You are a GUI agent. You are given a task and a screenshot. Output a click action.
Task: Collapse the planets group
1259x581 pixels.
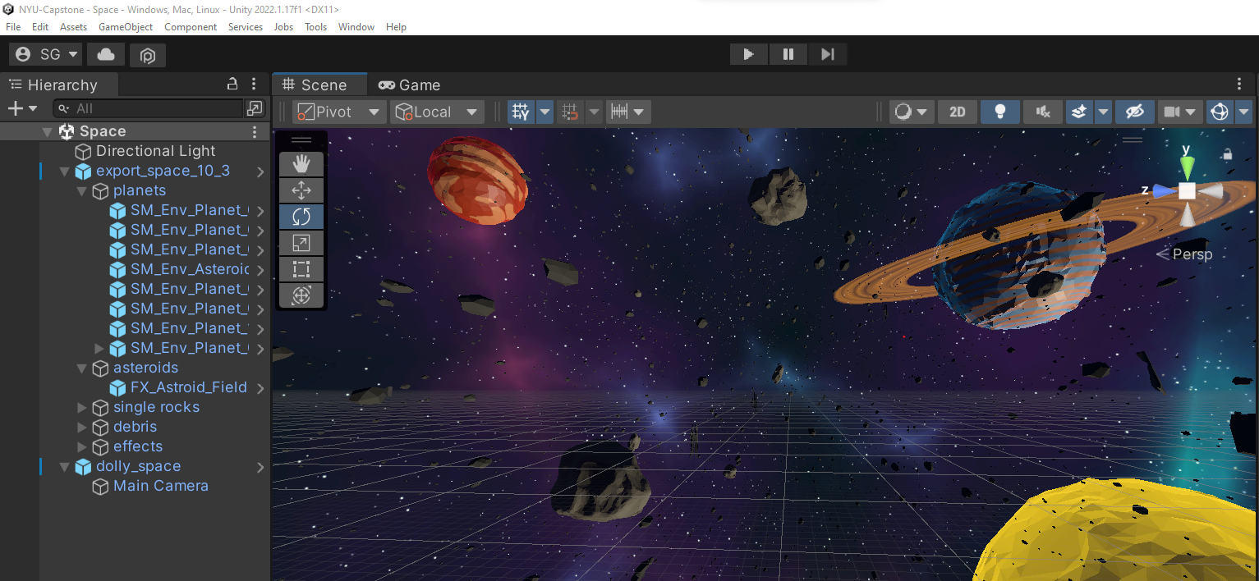[81, 191]
